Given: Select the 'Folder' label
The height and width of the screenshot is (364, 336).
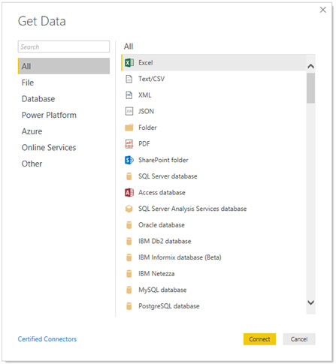Looking at the screenshot, I should 147,128.
